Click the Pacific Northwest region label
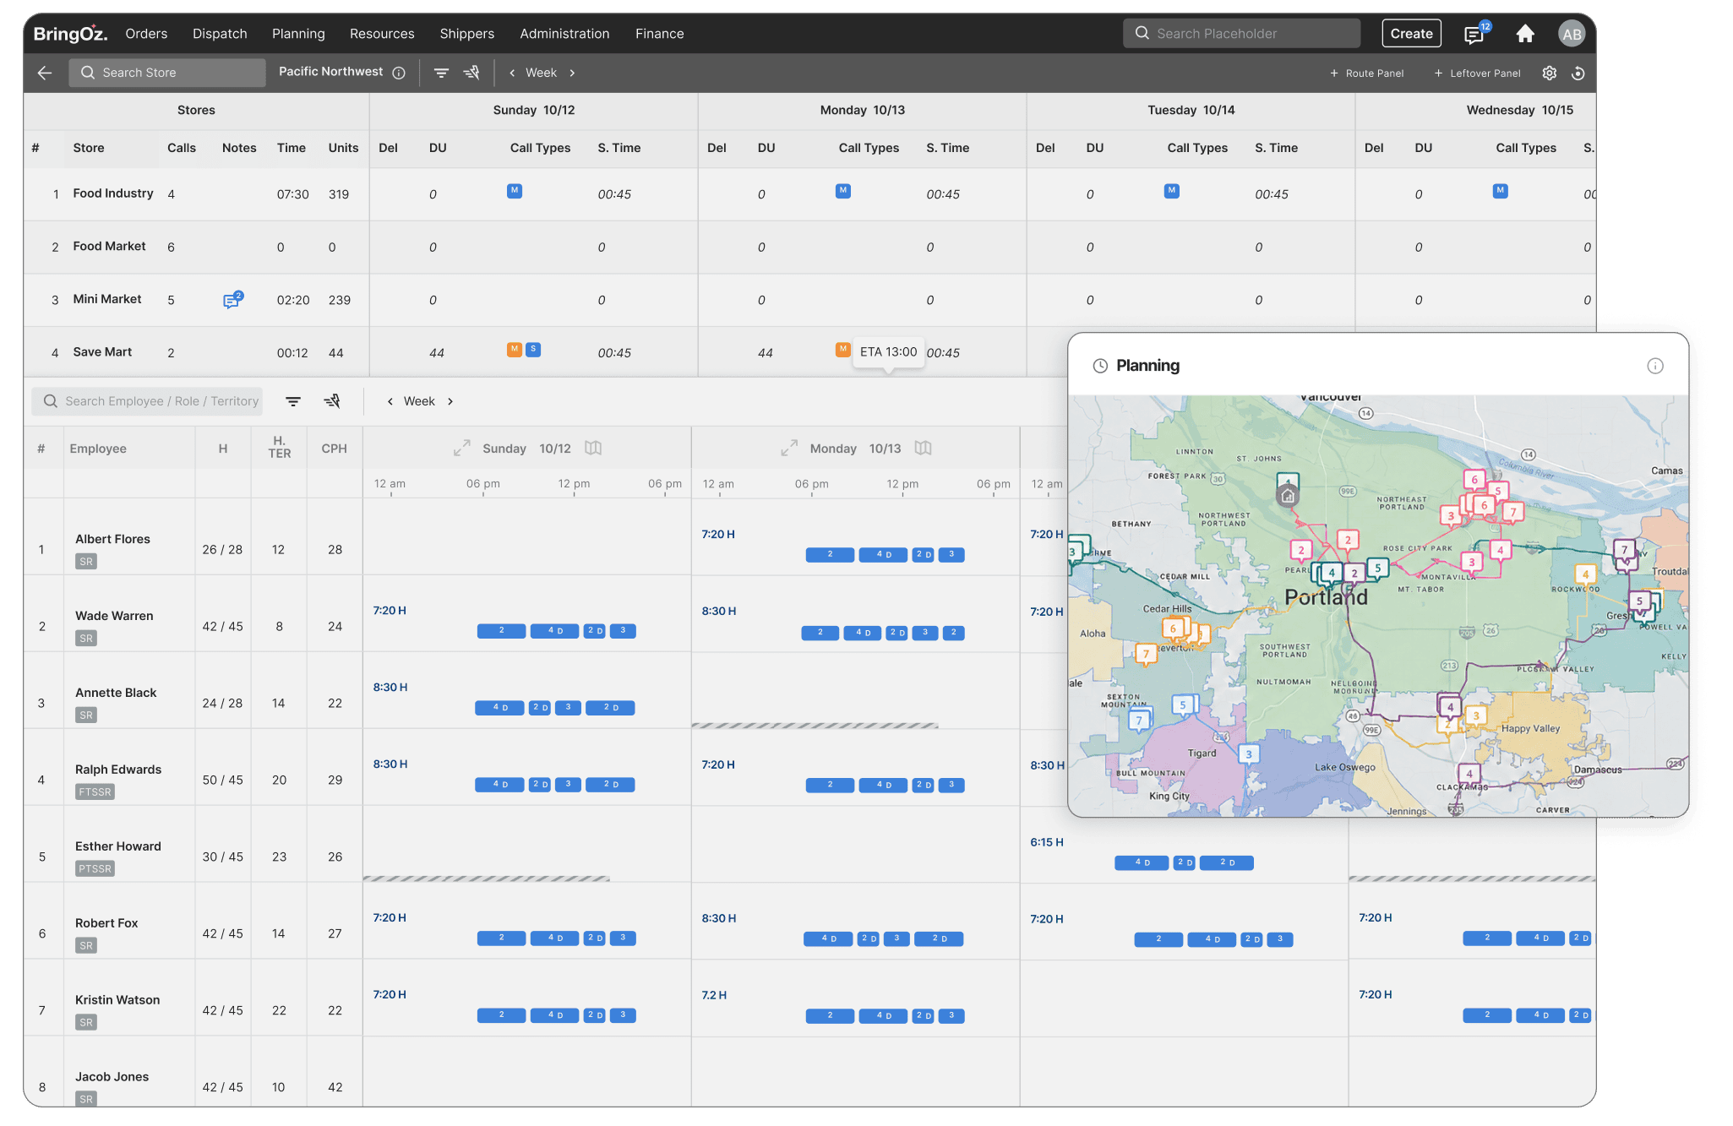Image resolution: width=1733 pixels, height=1126 pixels. [330, 72]
